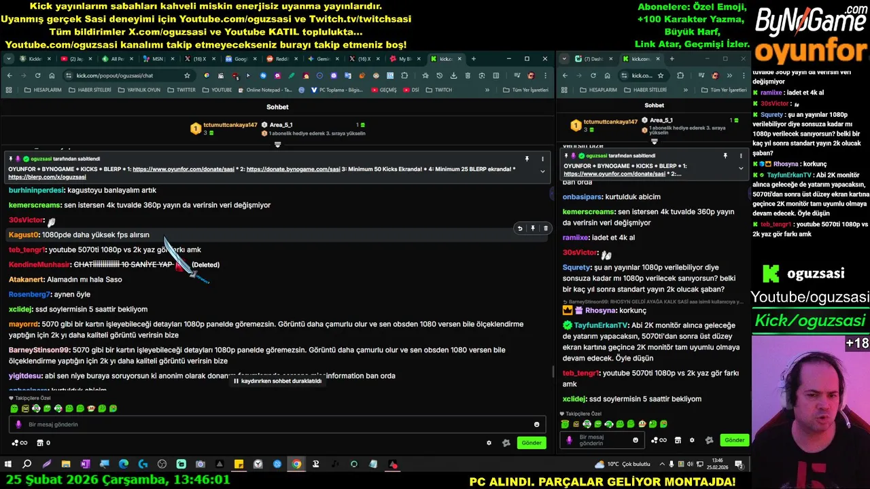Open the channel points icon in left chat

[x=19, y=443]
